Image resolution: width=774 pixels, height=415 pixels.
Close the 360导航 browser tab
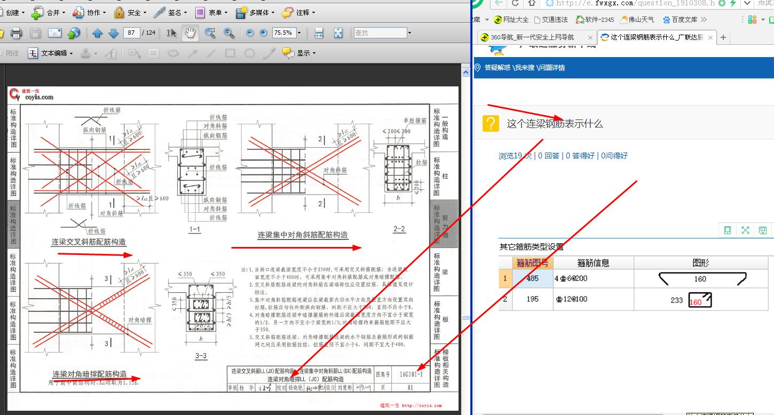tap(590, 37)
